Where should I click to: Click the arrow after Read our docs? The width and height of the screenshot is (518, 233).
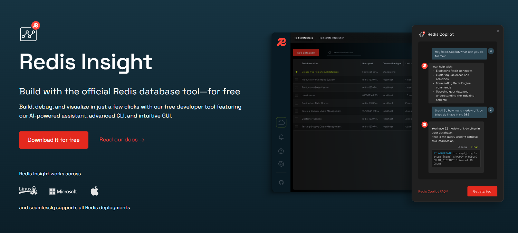pos(142,140)
